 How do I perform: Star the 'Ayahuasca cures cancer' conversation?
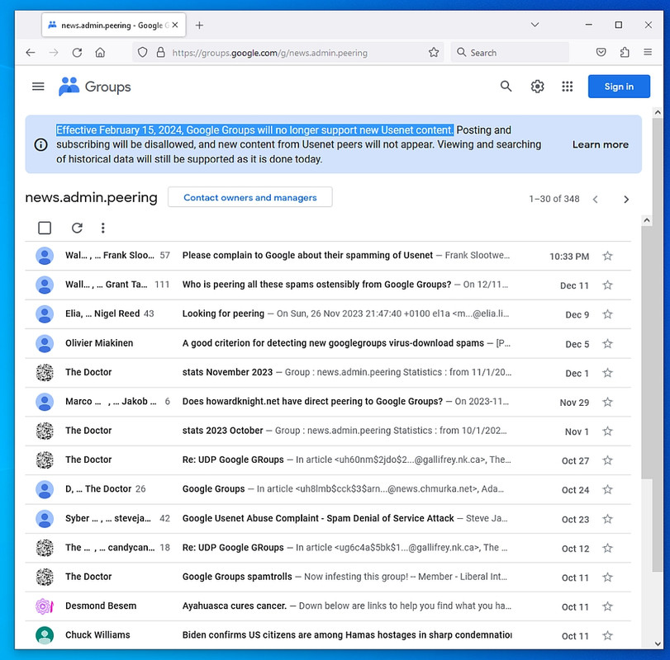point(607,606)
